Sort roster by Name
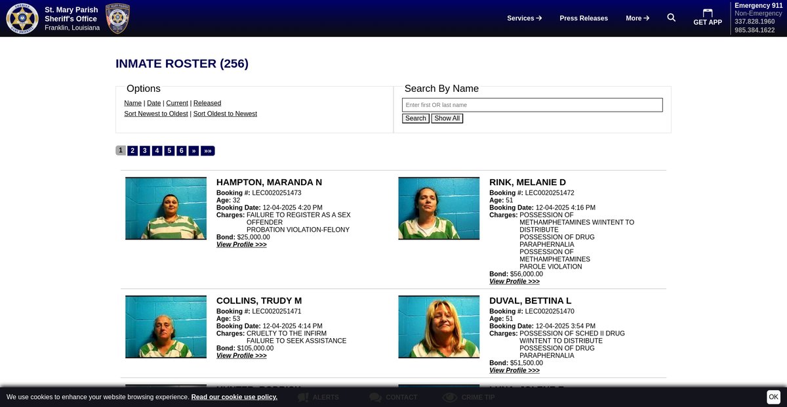This screenshot has width=787, height=407. pos(133,103)
